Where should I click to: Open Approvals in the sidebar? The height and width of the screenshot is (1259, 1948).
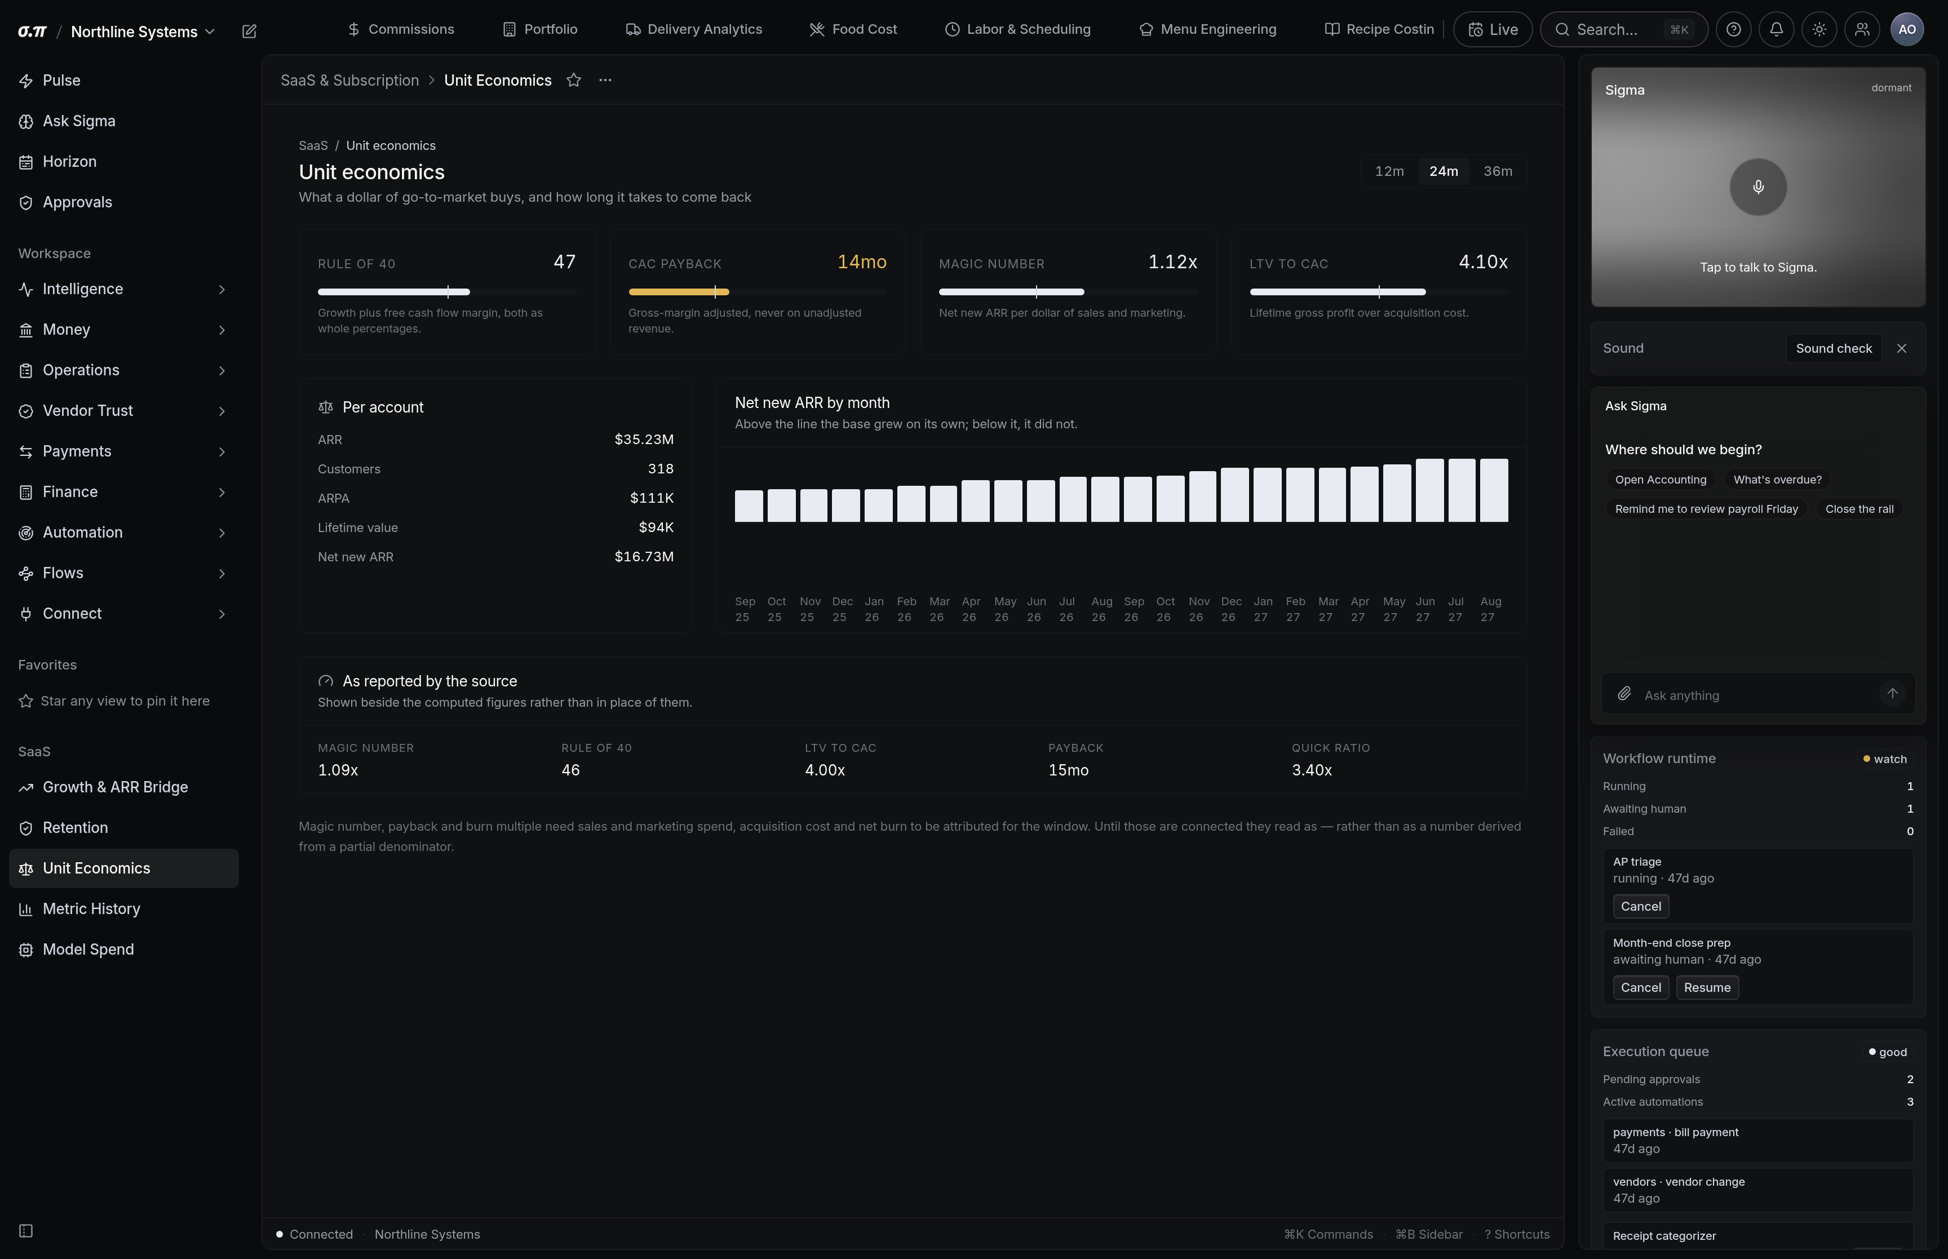click(x=124, y=203)
